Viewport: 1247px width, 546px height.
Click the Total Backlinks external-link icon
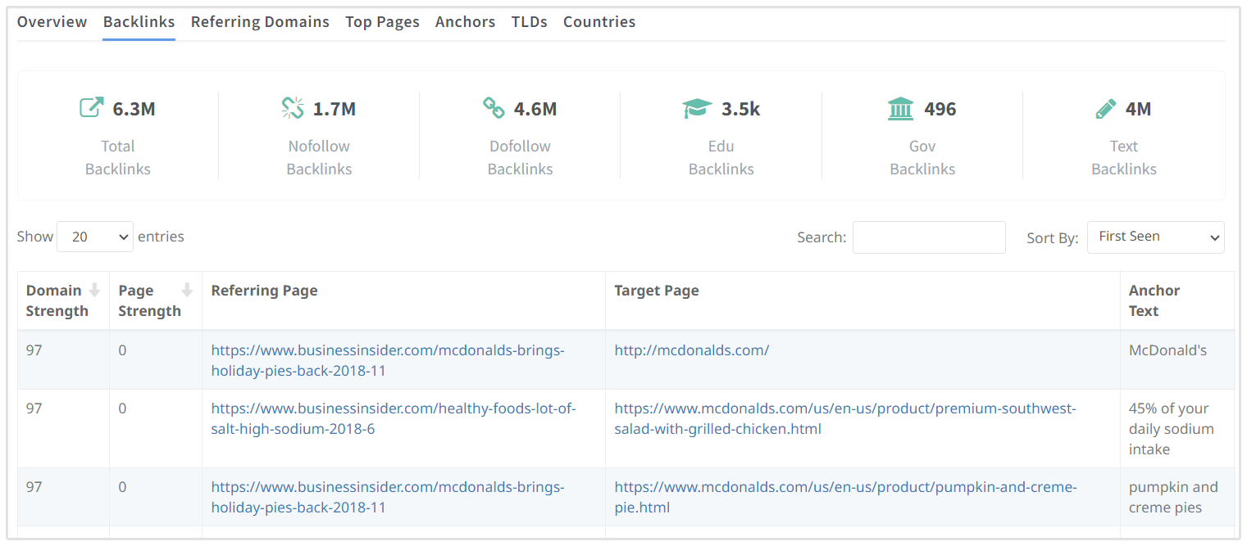91,108
